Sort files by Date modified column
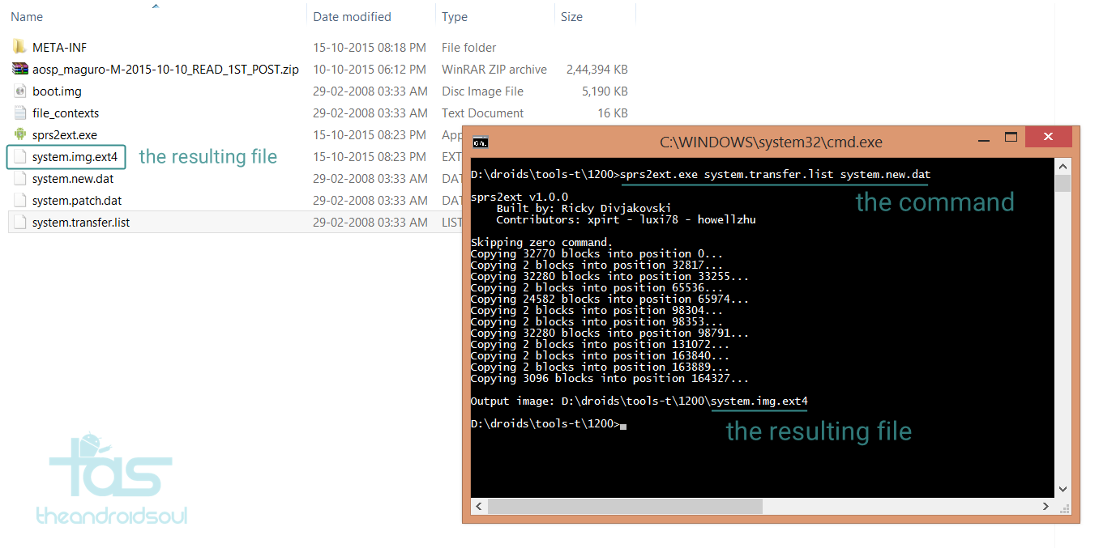The width and height of the screenshot is (1099, 548). click(352, 17)
